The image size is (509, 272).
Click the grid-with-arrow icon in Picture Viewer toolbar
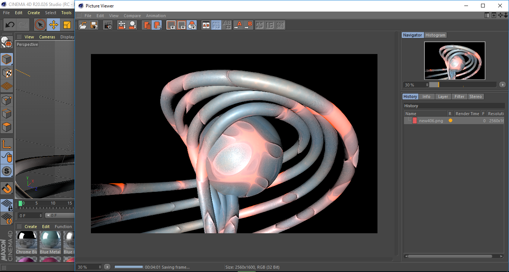click(122, 25)
